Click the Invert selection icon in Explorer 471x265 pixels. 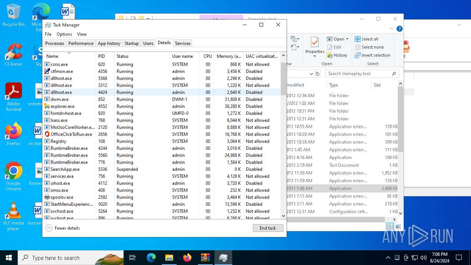coord(358,55)
